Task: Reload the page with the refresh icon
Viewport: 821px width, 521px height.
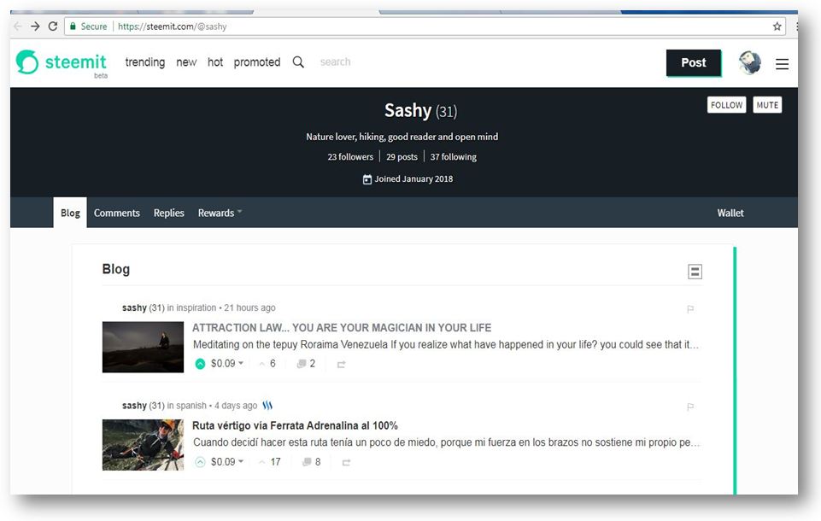Action: click(x=53, y=26)
